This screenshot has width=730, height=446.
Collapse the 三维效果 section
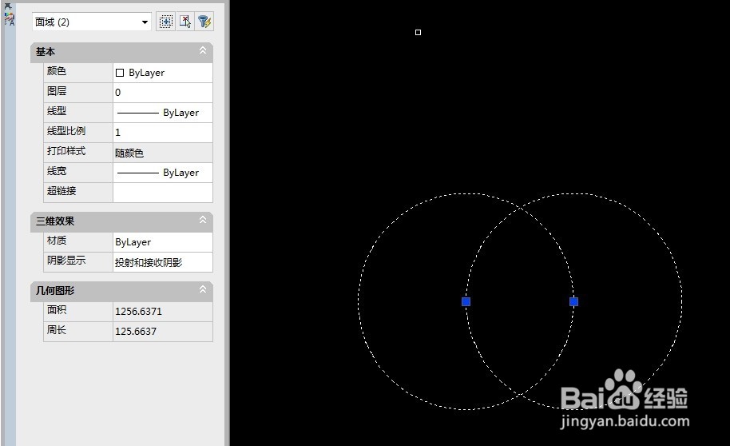[x=203, y=220]
